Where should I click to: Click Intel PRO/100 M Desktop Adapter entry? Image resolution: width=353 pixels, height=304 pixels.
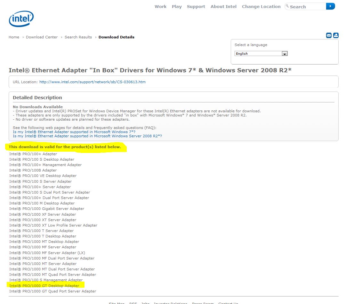click(x=42, y=203)
